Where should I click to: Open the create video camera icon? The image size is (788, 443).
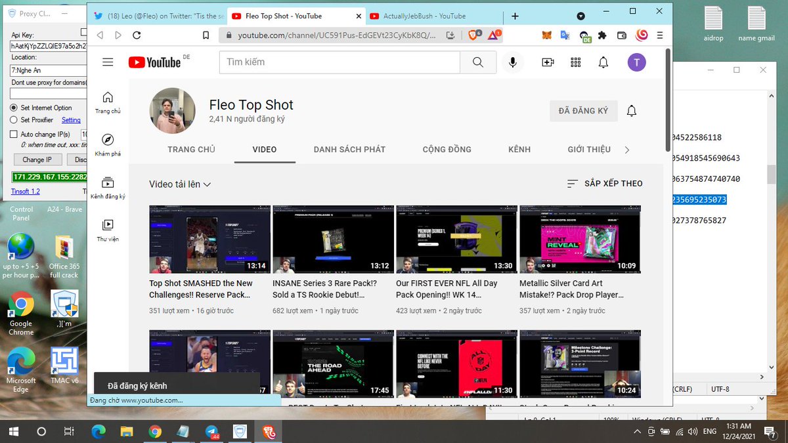click(x=548, y=62)
